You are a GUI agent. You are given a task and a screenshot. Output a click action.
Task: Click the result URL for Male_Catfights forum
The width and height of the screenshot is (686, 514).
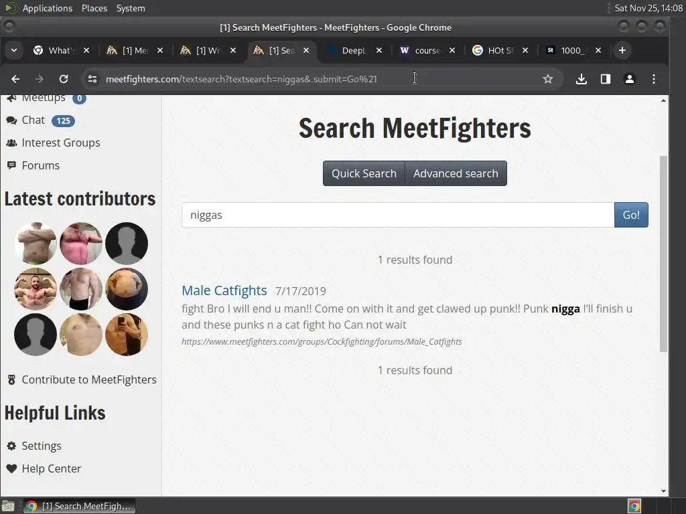322,342
